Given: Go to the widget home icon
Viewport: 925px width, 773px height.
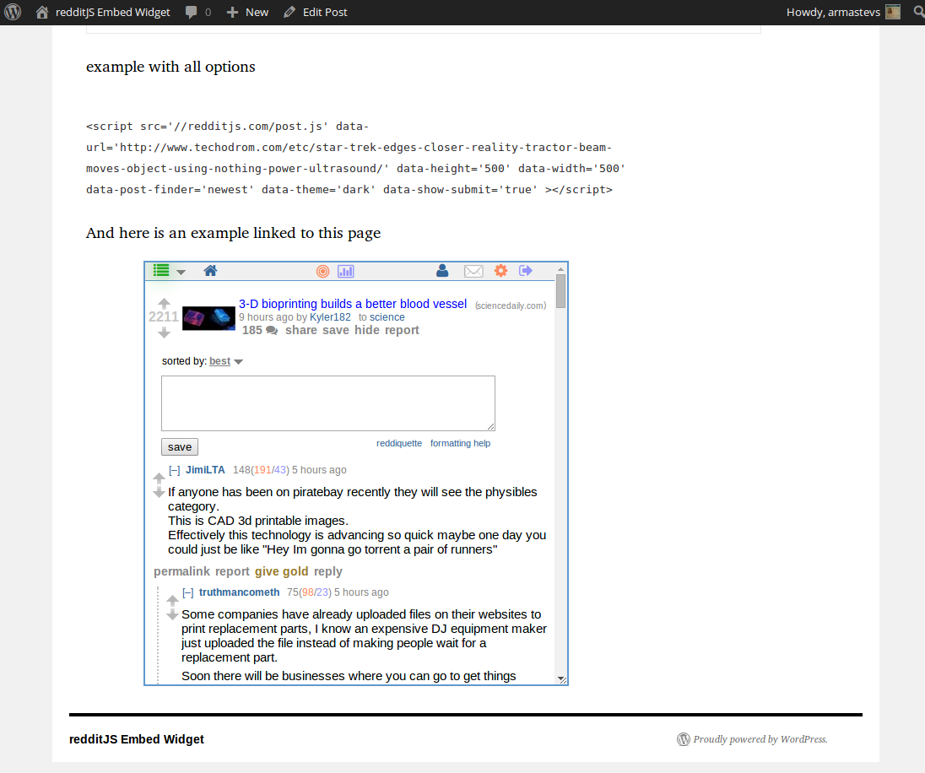Looking at the screenshot, I should pyautogui.click(x=211, y=270).
